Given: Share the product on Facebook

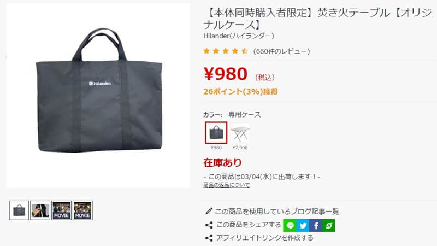Looking at the screenshot, I should [316, 225].
